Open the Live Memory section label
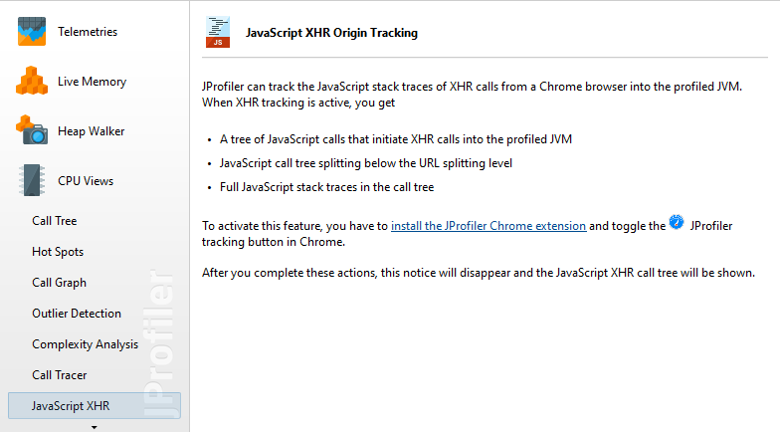 click(92, 82)
